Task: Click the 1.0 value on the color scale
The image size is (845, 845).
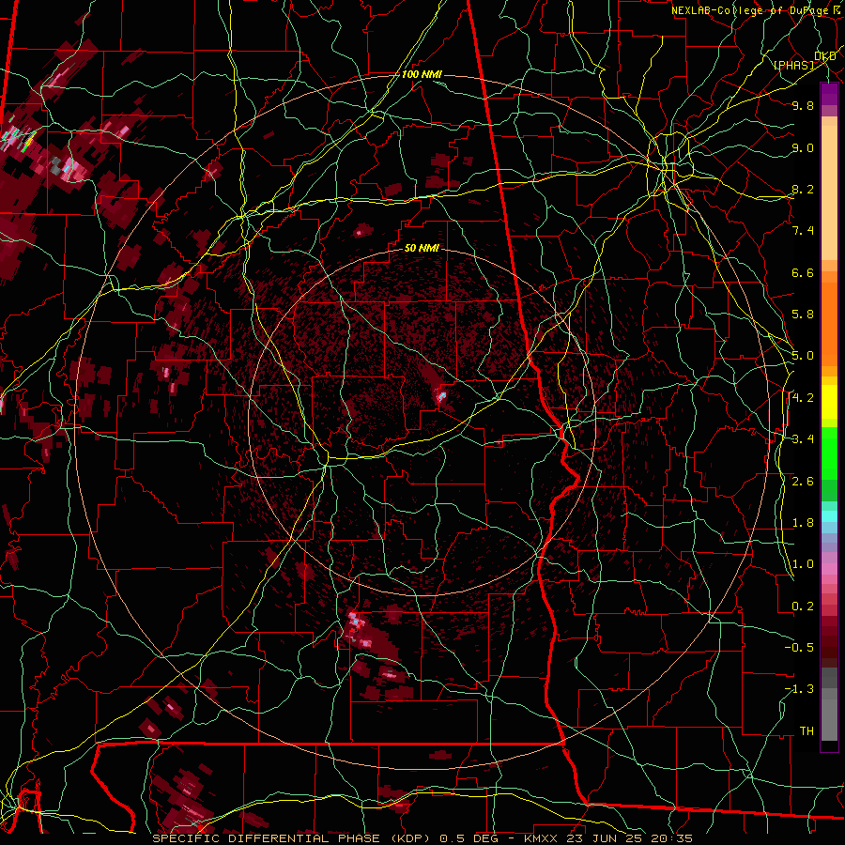Action: coord(803,564)
